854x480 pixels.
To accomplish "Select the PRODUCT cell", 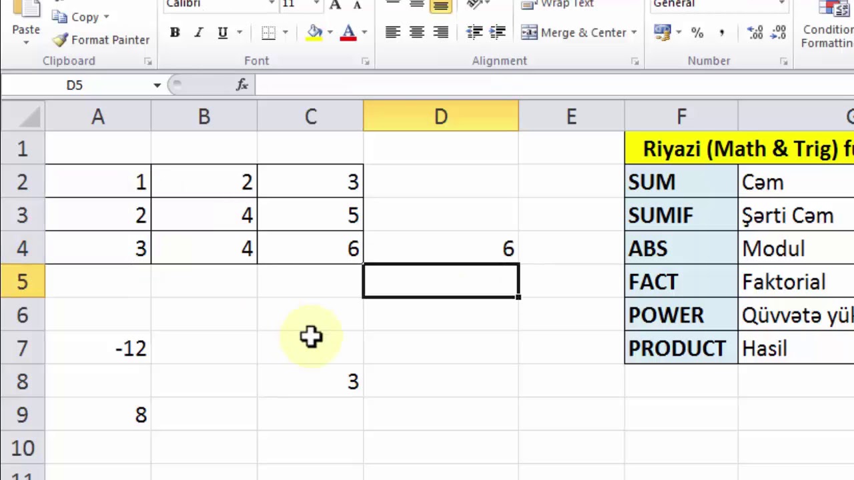I will coord(681,348).
